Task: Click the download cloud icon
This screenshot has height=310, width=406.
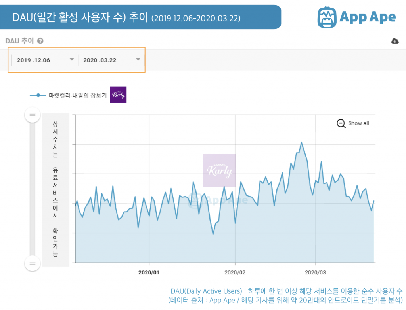Action: coord(395,41)
